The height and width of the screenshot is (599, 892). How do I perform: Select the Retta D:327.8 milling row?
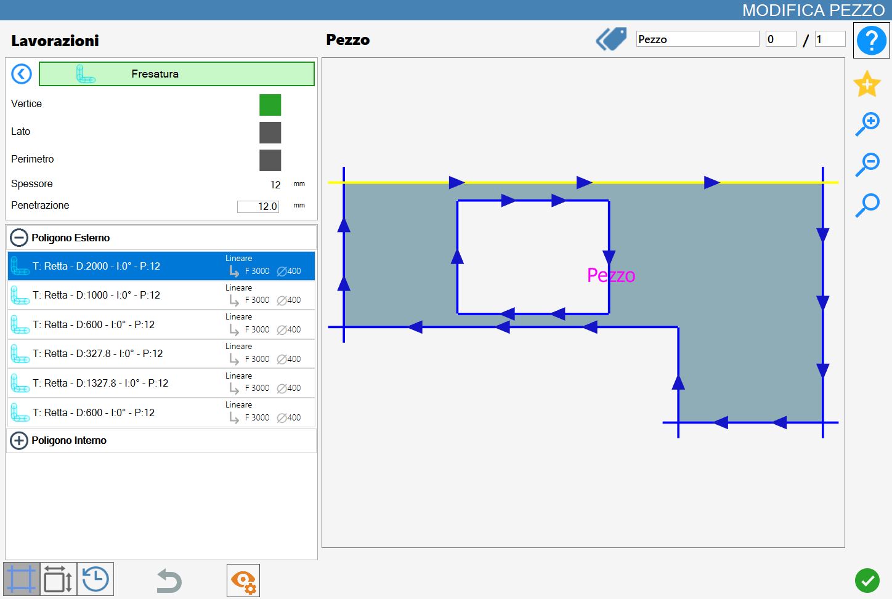pyautogui.click(x=161, y=354)
